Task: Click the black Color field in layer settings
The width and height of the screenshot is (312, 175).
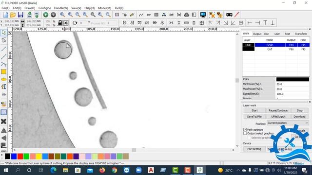Action: 292,79
